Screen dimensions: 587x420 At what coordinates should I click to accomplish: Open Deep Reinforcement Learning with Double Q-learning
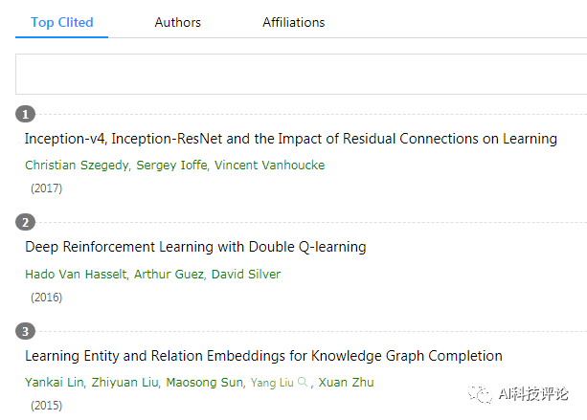(195, 247)
